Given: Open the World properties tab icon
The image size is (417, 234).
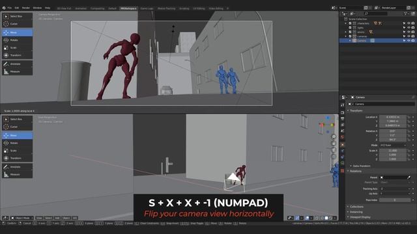Looking at the screenshot, I should point(343,137).
